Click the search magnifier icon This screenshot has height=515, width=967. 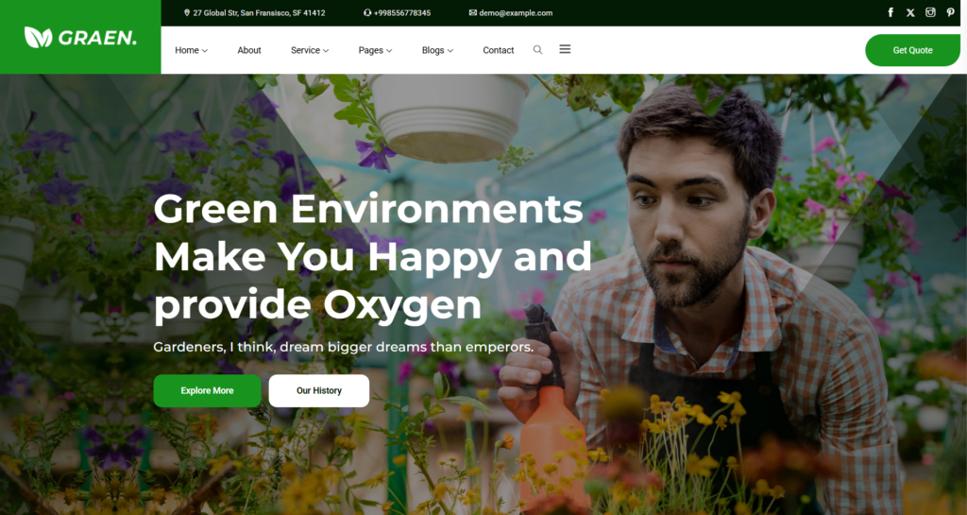537,50
